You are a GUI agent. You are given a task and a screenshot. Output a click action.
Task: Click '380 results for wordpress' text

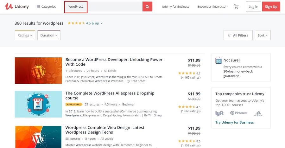[39, 23]
